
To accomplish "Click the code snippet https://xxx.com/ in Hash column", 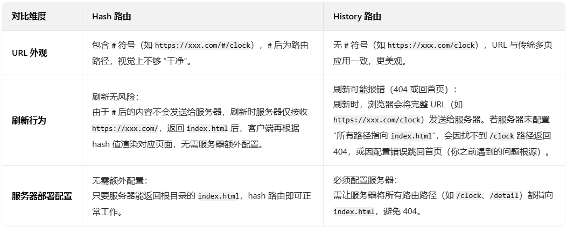I will pos(125,129).
